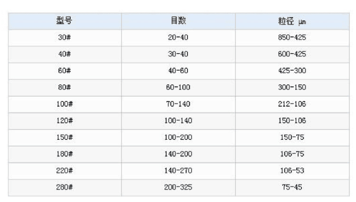356x202 pixels.
Task: Select the 40# model cell
Action: (x=65, y=54)
